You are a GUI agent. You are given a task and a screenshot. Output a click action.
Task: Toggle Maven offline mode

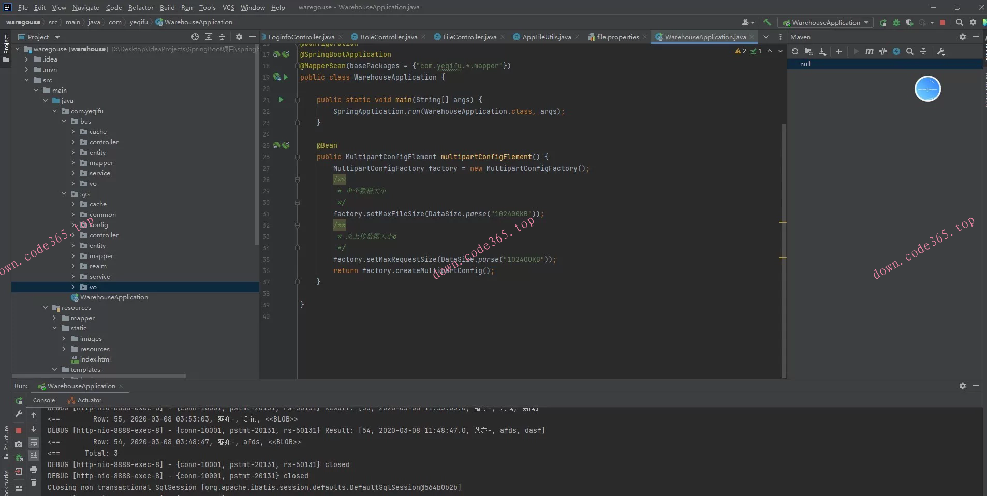click(x=883, y=51)
